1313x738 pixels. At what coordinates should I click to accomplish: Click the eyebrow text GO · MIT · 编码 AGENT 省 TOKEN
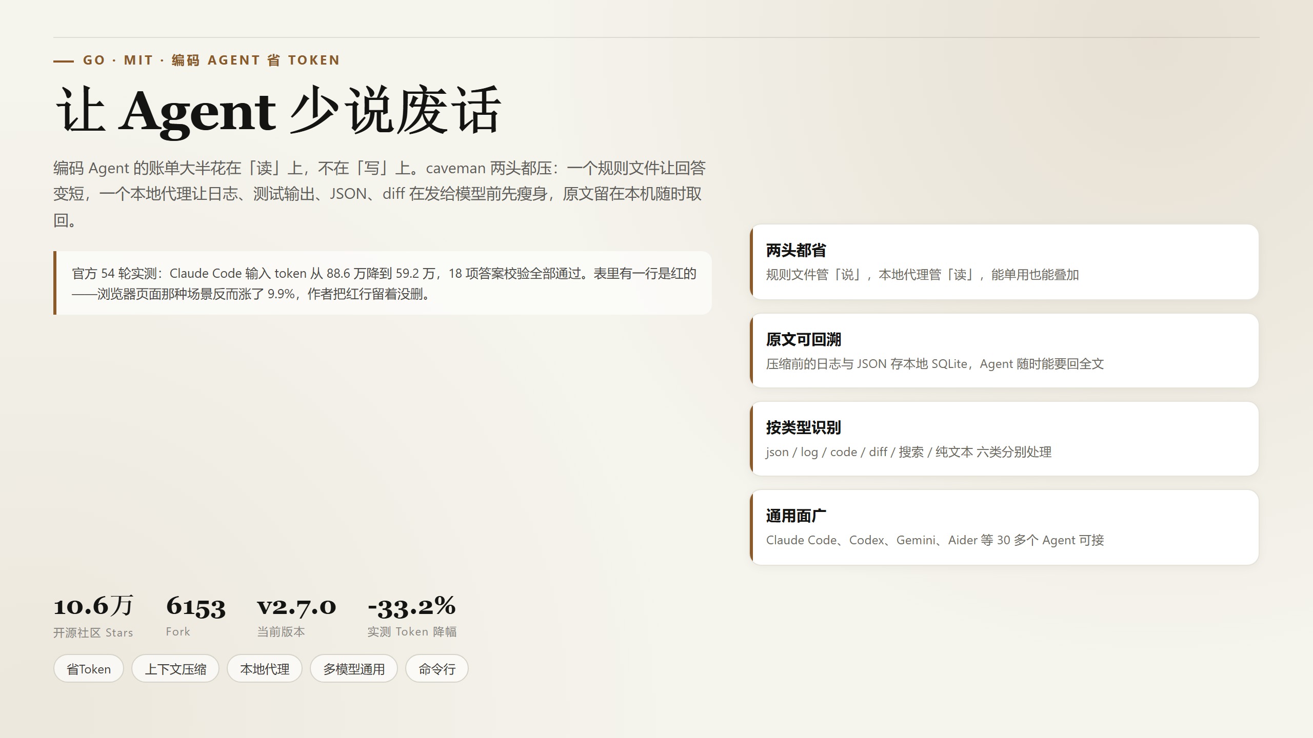(211, 60)
